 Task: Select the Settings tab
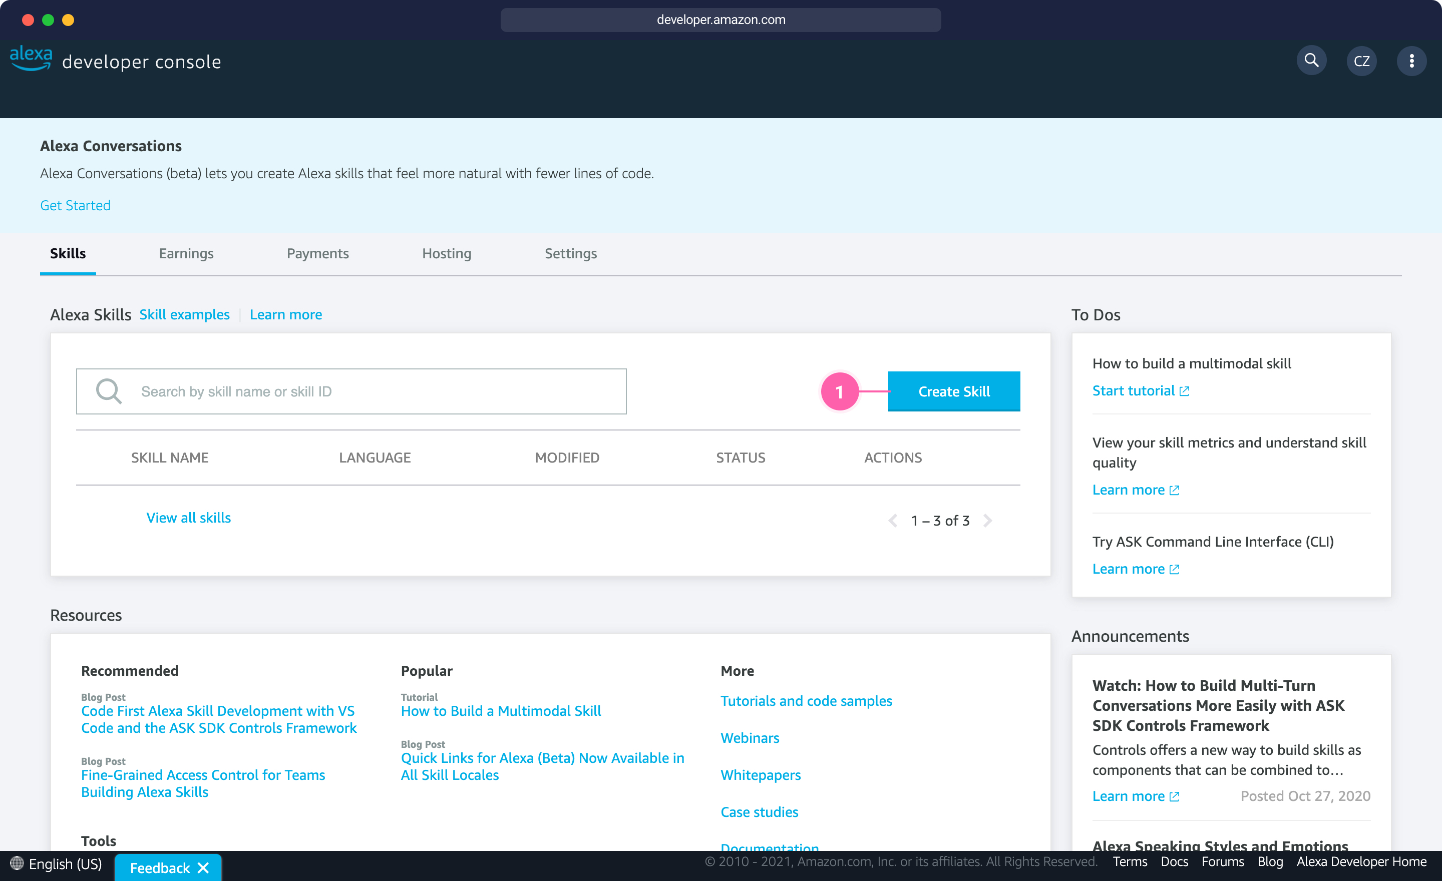coord(571,253)
